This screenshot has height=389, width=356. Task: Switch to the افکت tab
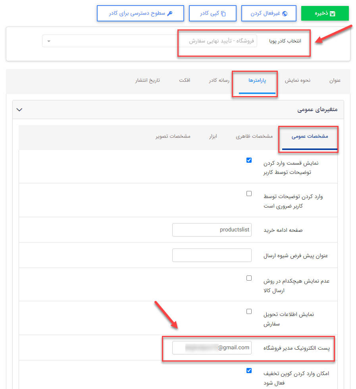tap(184, 80)
